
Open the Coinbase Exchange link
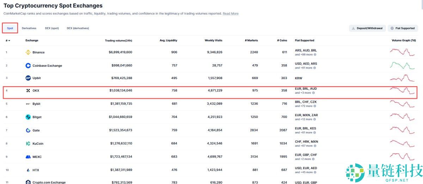click(x=47, y=65)
